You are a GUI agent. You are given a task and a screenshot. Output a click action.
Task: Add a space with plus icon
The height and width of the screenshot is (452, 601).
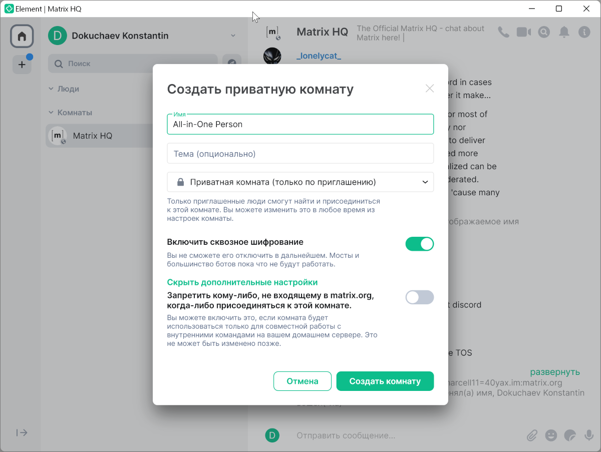tap(22, 65)
